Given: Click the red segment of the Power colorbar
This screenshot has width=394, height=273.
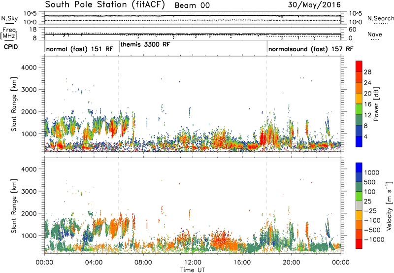Looking at the screenshot, I should 359,67.
